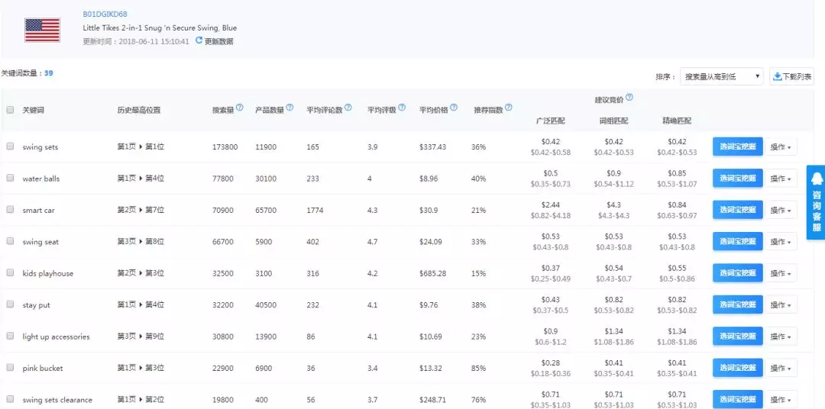
Task: Click the 词组匹配 sub-header
Action: coord(613,121)
